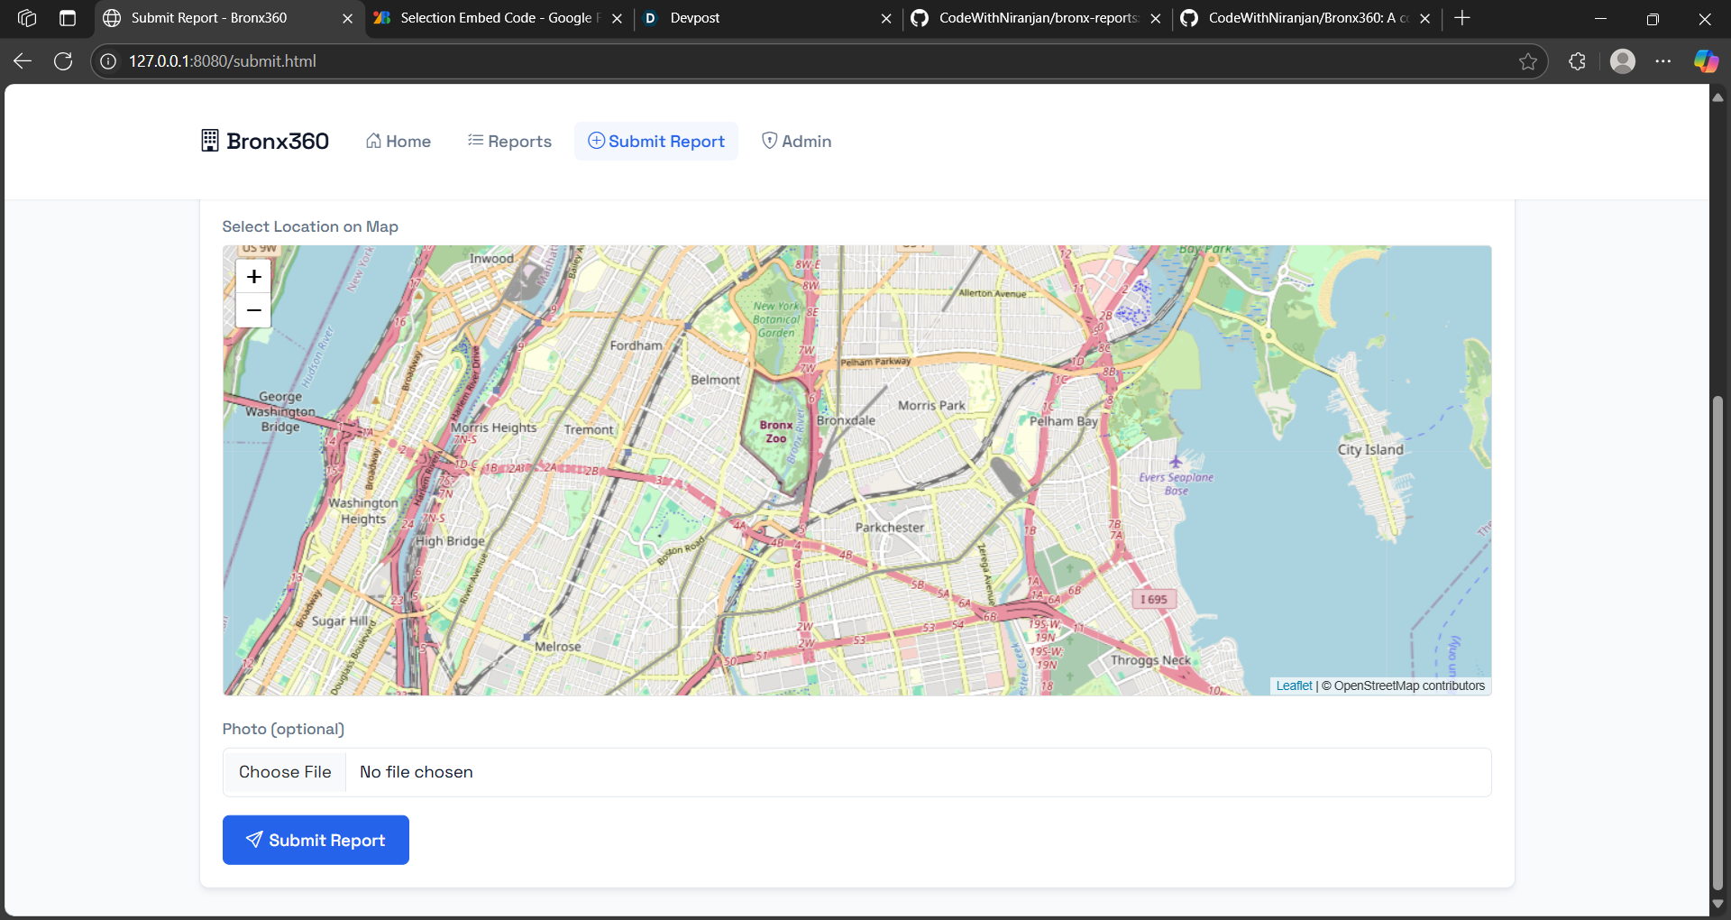Viewport: 1731px width, 920px height.
Task: Minimize the browser window
Action: (1601, 18)
